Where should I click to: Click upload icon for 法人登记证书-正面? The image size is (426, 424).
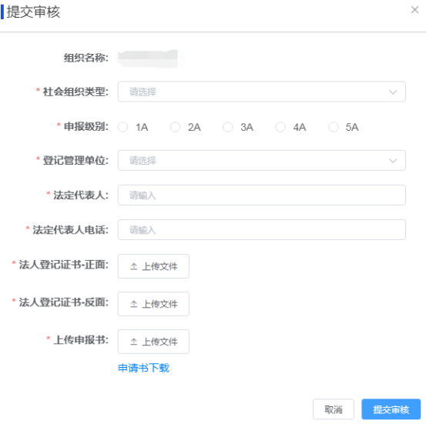click(134, 266)
